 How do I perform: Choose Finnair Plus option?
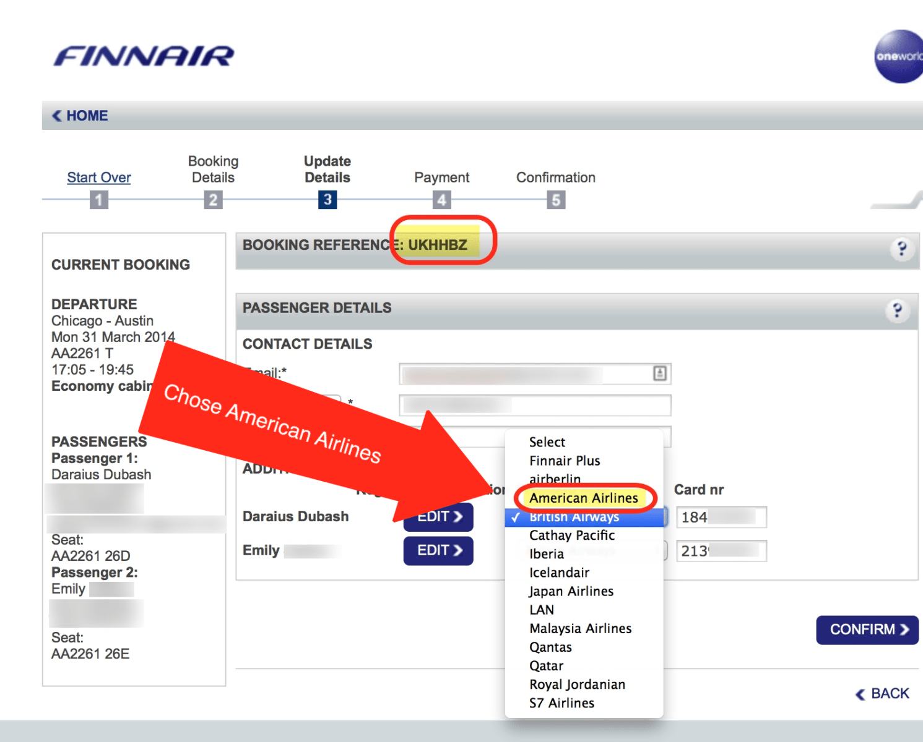point(584,461)
